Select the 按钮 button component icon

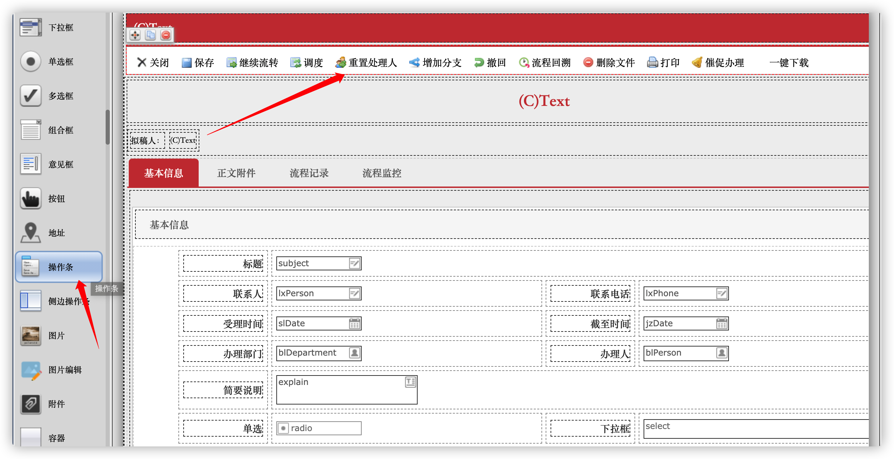click(x=31, y=198)
